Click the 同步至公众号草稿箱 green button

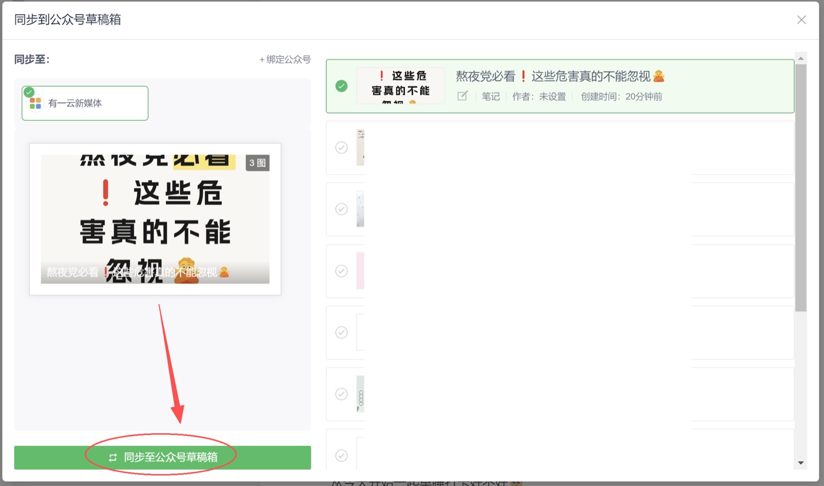coord(162,457)
